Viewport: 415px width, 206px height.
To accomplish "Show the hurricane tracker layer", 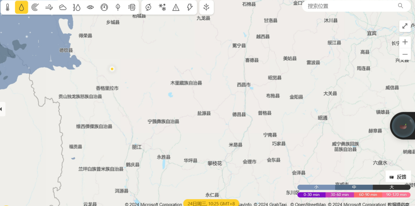I will click(148, 7).
